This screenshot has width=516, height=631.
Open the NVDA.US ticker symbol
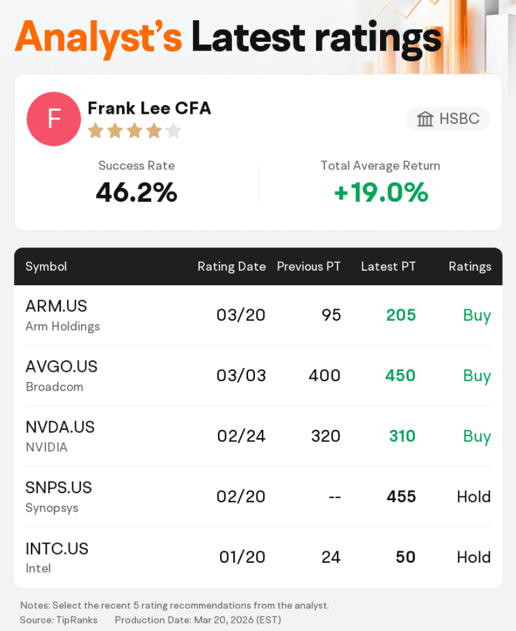(x=60, y=427)
